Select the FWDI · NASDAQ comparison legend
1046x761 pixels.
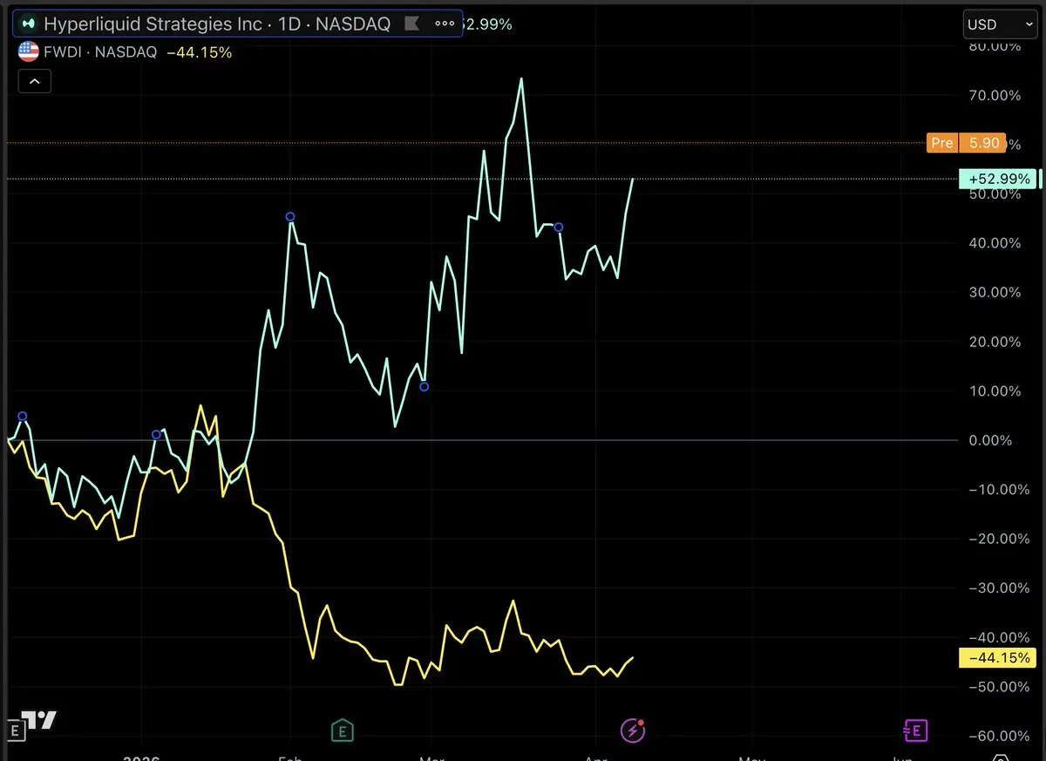[x=100, y=52]
